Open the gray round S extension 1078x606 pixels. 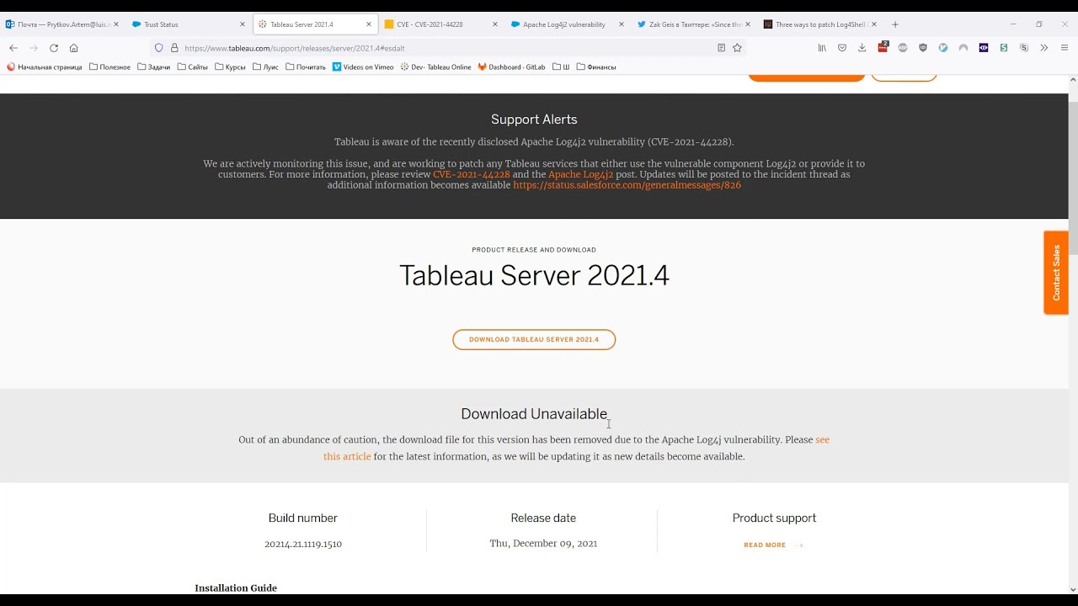(x=1024, y=48)
